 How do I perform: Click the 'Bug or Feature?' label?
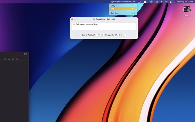tap(89, 35)
